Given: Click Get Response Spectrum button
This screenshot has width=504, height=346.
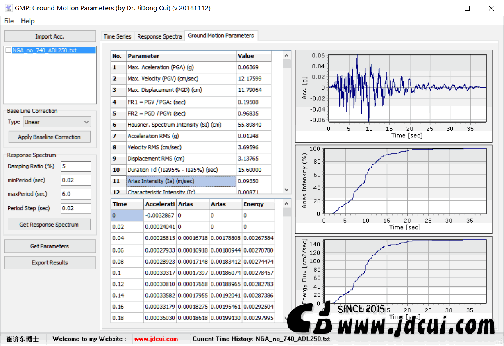Looking at the screenshot, I should [x=49, y=225].
